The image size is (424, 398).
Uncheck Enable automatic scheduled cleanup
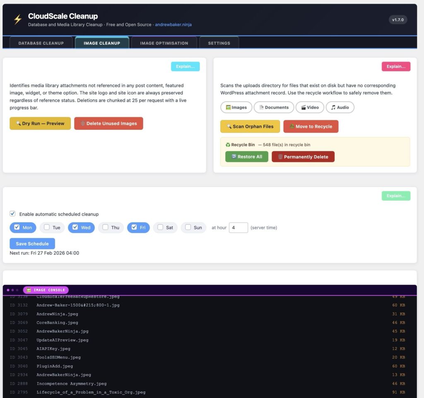tap(12, 214)
